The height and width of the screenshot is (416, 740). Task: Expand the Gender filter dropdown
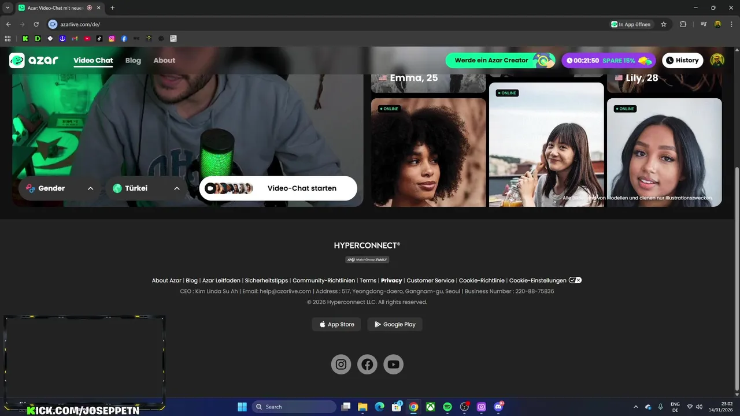tap(59, 188)
